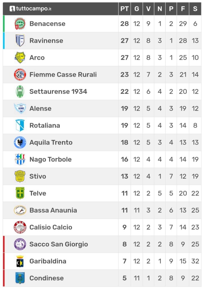This screenshot has width=204, height=288.
Task: Open the Rotaliana team name link
Action: [x=45, y=125]
